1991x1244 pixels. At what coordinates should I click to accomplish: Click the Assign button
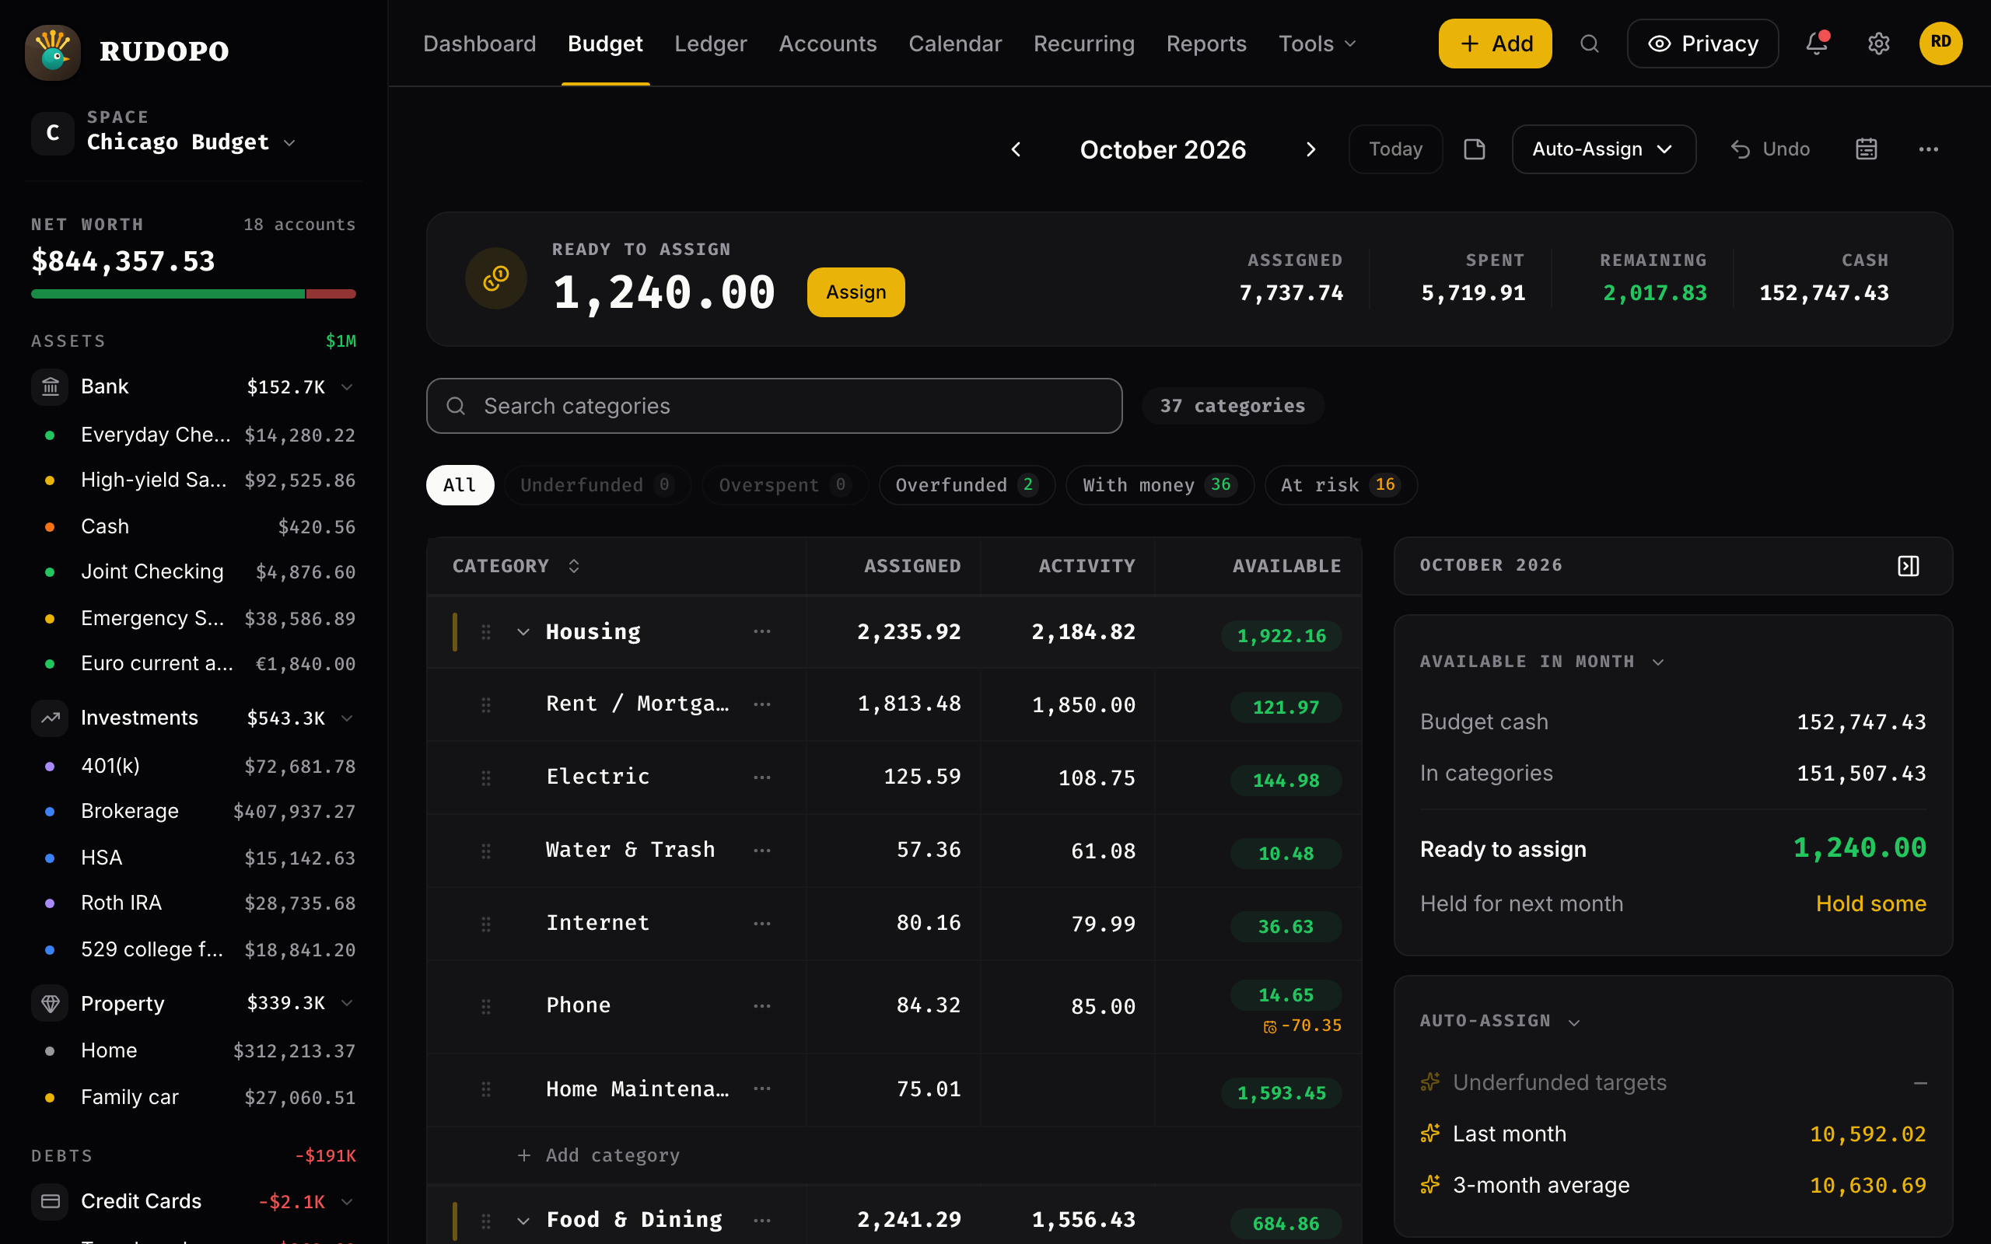point(856,292)
